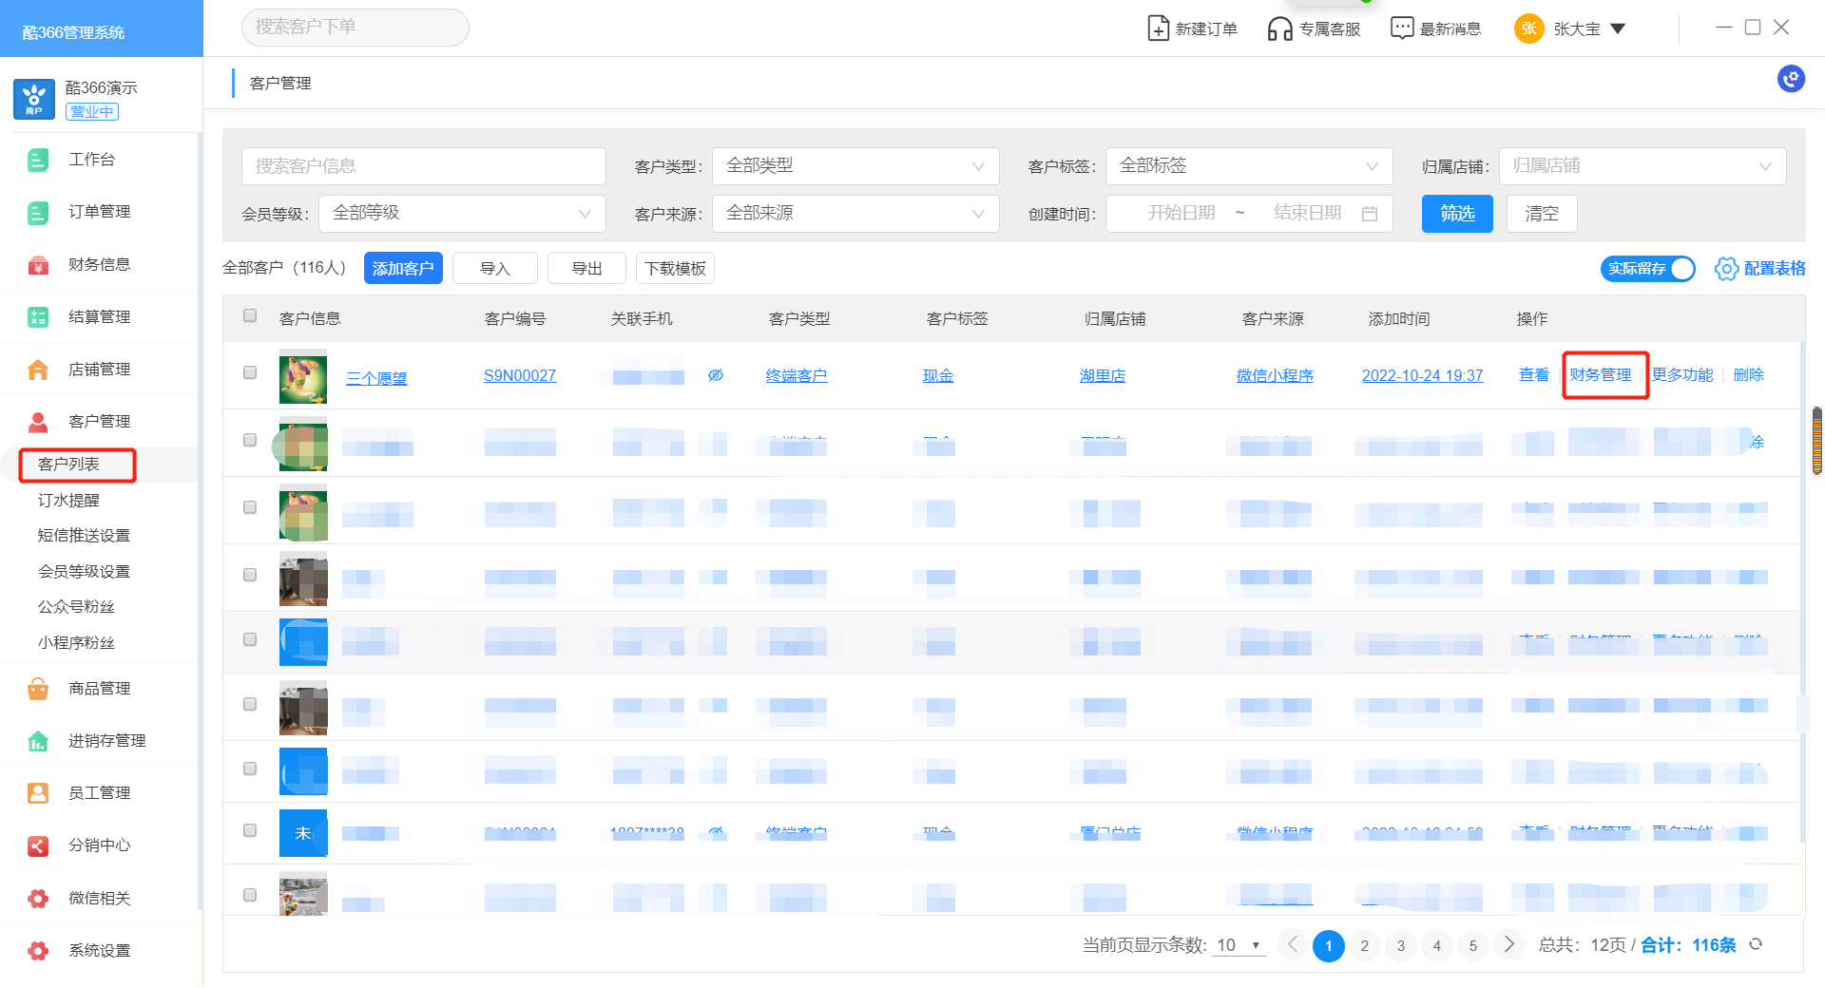
Task: Click the blue phone support icon
Action: coord(1791,79)
